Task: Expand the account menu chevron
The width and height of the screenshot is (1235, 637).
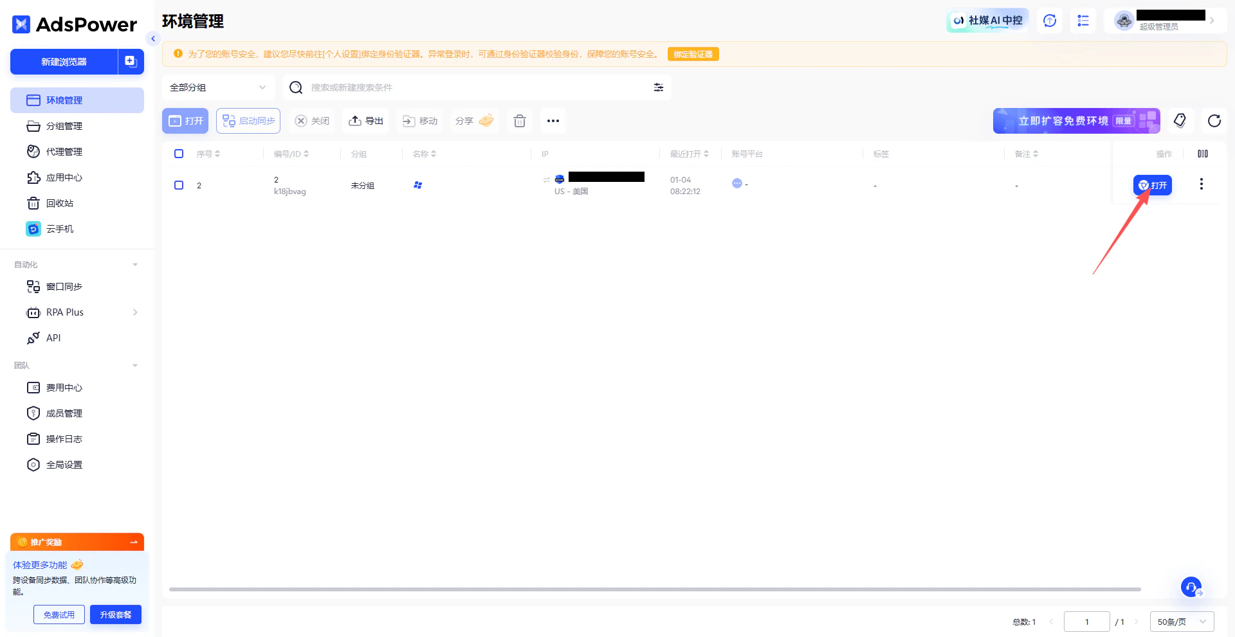Action: (1212, 21)
